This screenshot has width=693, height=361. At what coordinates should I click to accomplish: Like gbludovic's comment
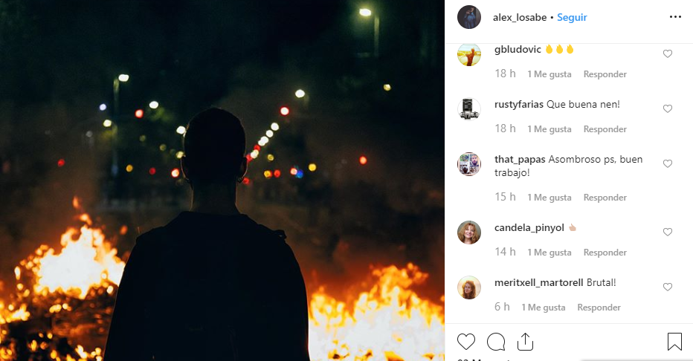(x=668, y=54)
